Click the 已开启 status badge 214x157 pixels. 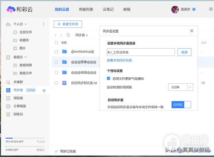(31, 90)
